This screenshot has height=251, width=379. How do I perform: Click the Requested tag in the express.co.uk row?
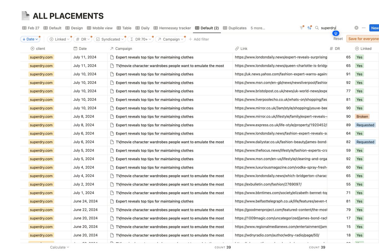(x=365, y=125)
